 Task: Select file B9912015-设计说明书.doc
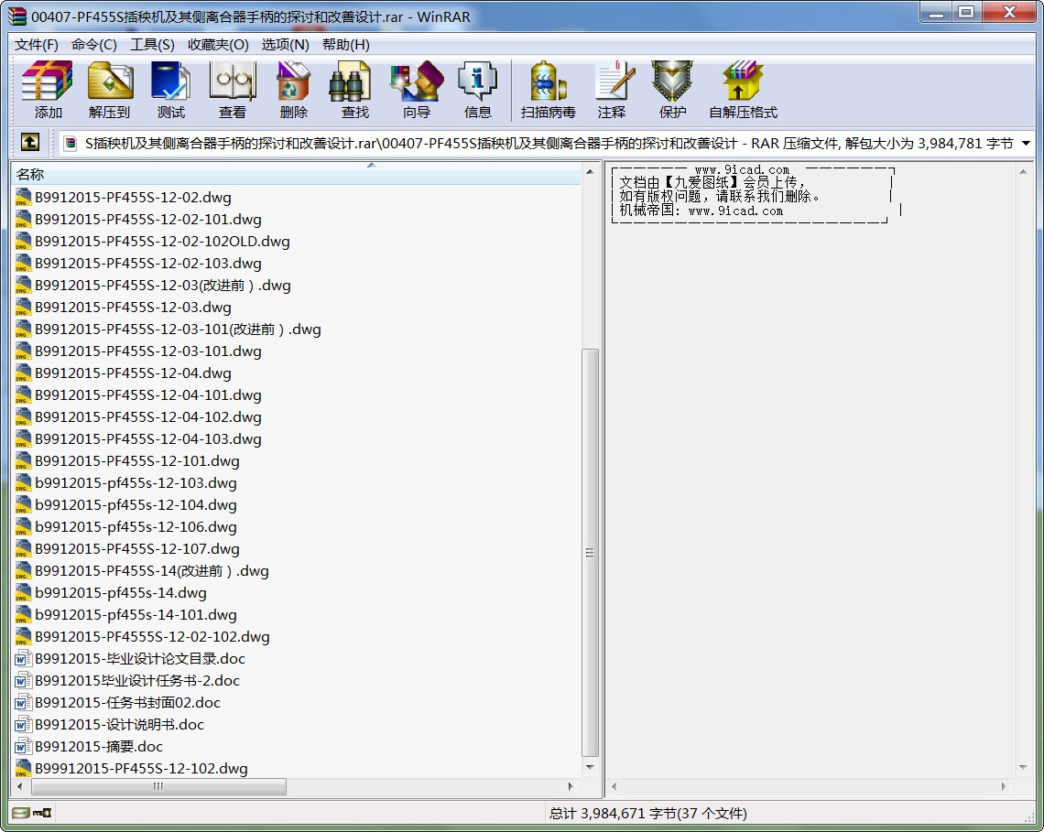[119, 724]
